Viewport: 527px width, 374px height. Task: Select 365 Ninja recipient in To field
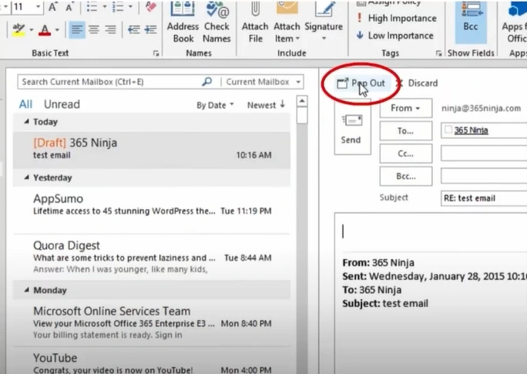pyautogui.click(x=471, y=130)
